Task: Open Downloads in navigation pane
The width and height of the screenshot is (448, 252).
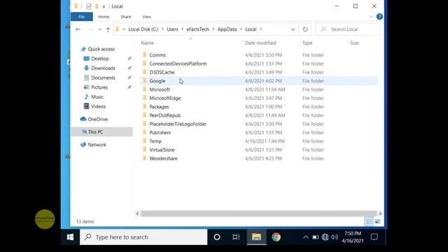Action: [x=103, y=69]
